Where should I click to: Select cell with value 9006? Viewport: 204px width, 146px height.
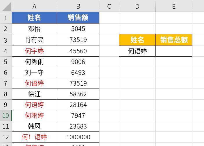(x=78, y=62)
